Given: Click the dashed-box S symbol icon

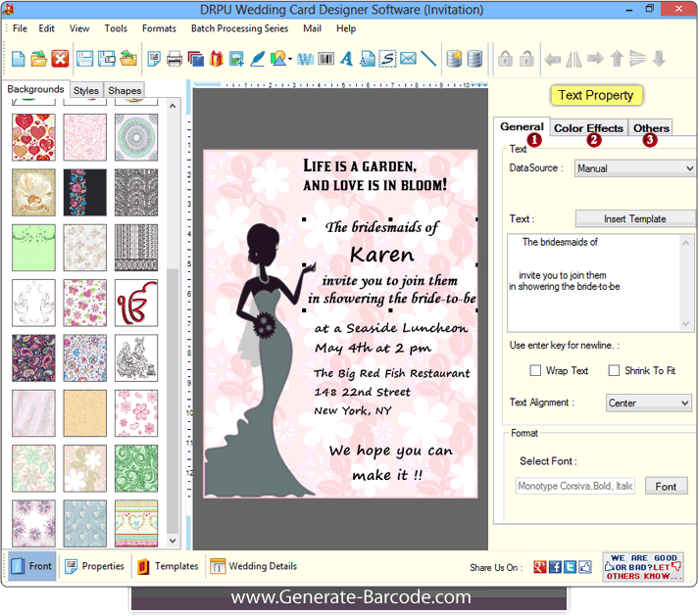Looking at the screenshot, I should click(387, 59).
